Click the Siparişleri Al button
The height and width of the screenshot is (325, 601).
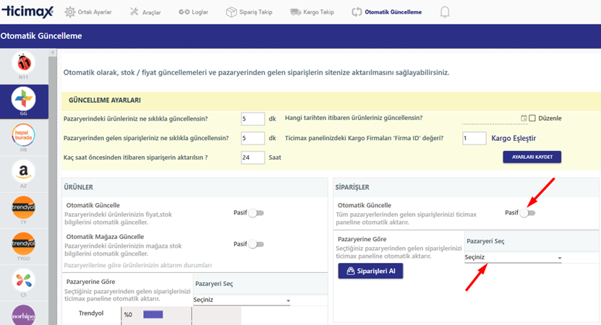(x=370, y=271)
